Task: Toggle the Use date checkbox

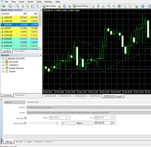Action: point(25,118)
